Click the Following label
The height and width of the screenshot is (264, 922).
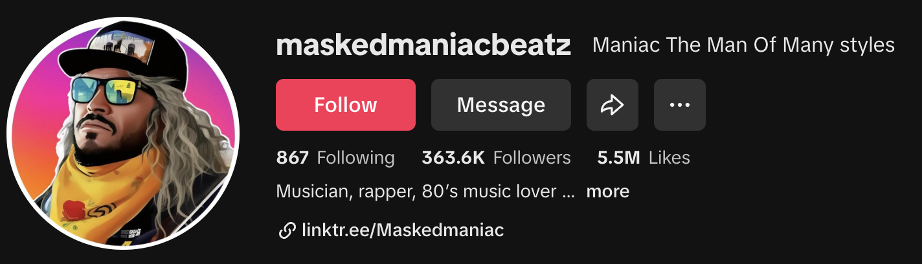[x=356, y=157]
